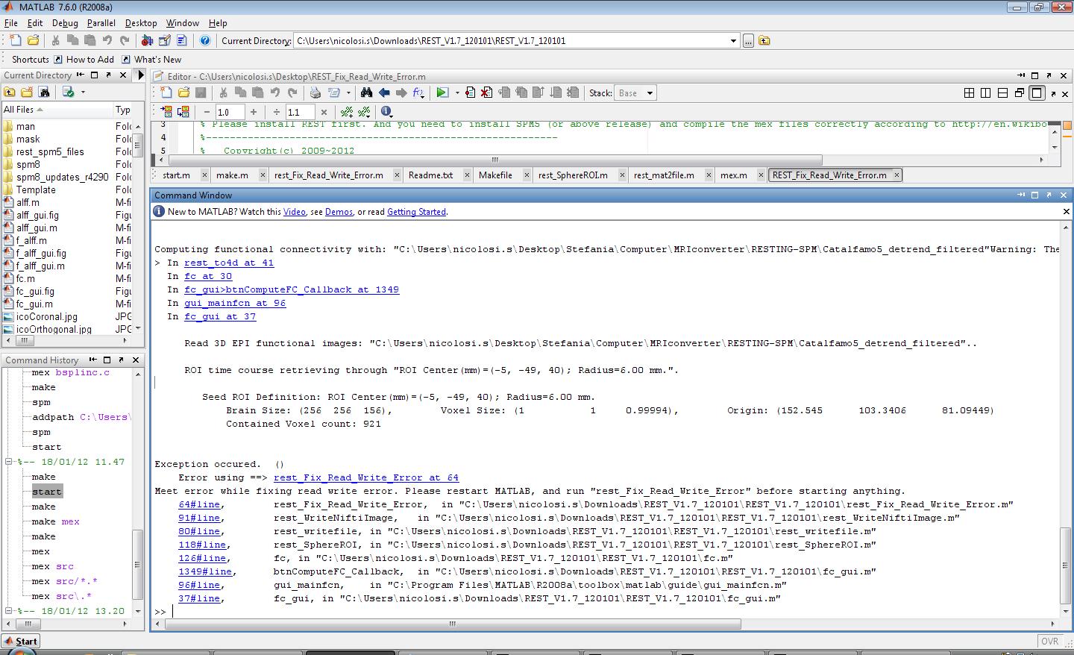Open the File menu
The height and width of the screenshot is (655, 1074).
pyautogui.click(x=11, y=23)
